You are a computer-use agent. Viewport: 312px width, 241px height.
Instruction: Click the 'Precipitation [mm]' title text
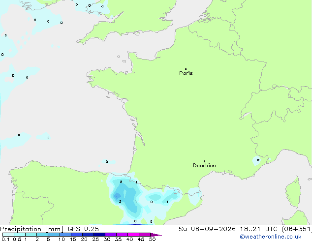pyautogui.click(x=32, y=229)
